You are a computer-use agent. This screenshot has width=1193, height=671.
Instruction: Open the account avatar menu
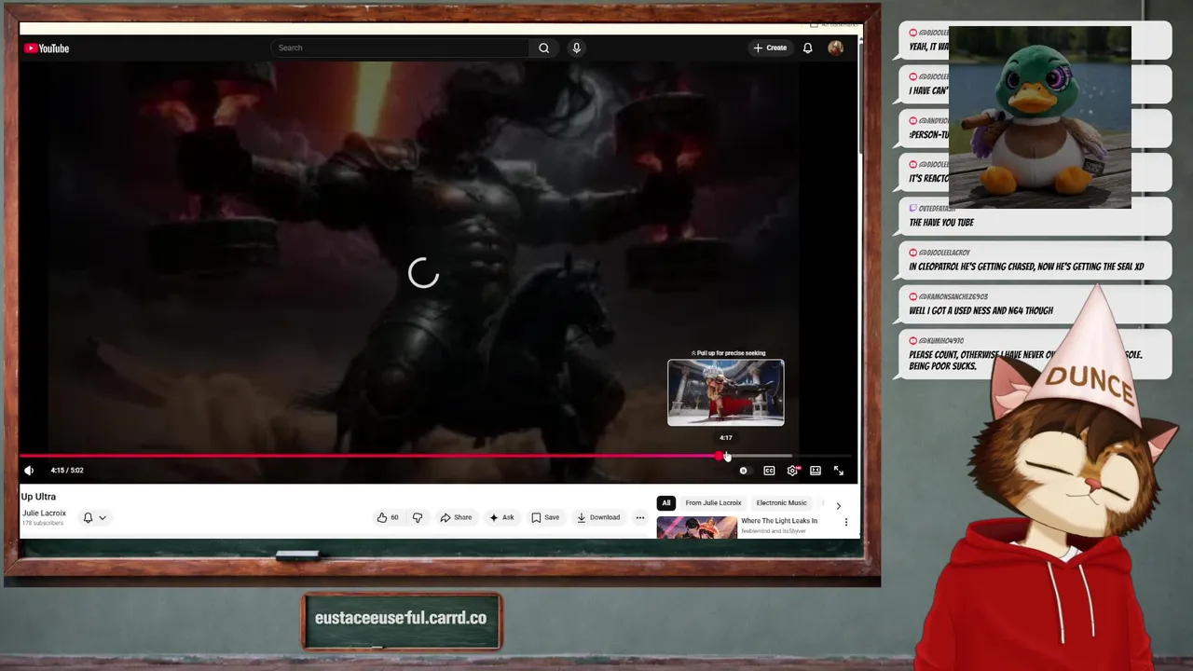(835, 48)
